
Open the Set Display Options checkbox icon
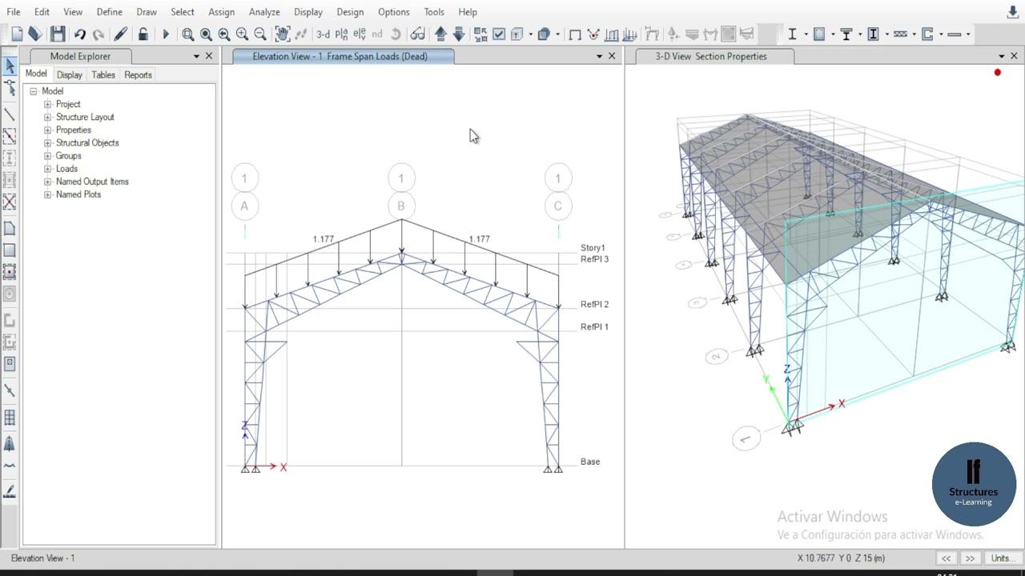499,34
